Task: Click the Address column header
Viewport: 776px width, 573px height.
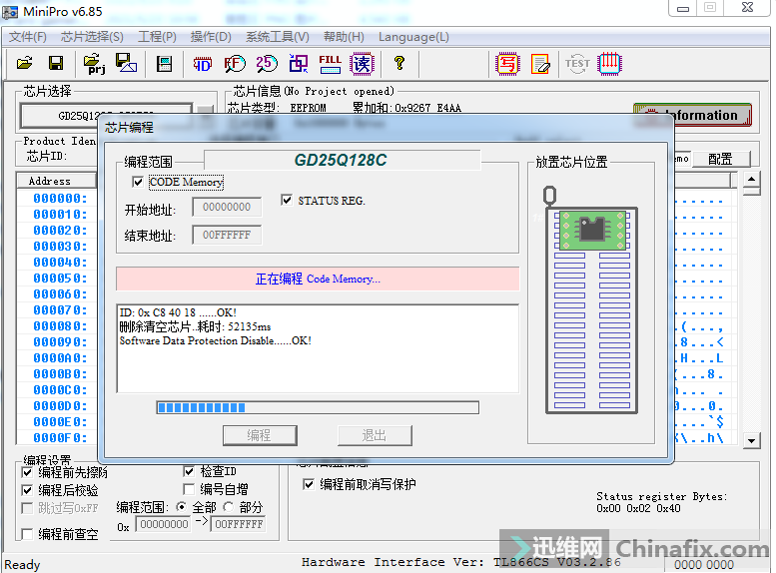Action: click(56, 181)
